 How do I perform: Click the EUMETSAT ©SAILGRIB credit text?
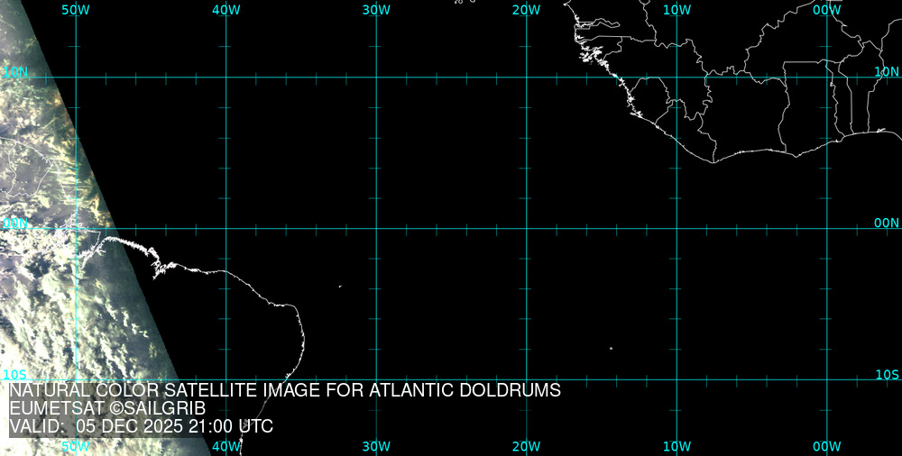107,409
